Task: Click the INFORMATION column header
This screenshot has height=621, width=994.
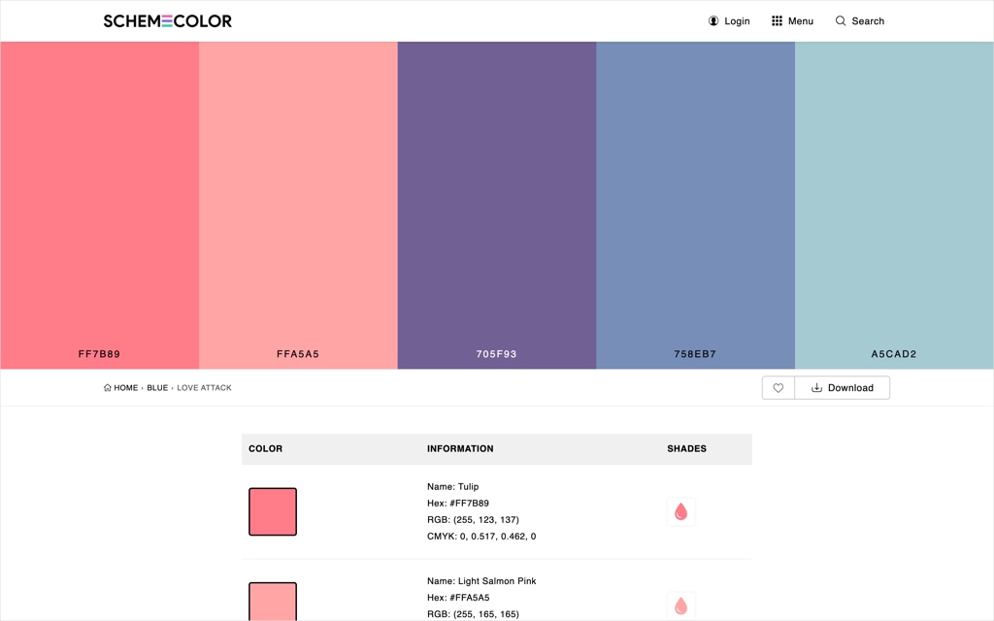Action: (x=460, y=448)
